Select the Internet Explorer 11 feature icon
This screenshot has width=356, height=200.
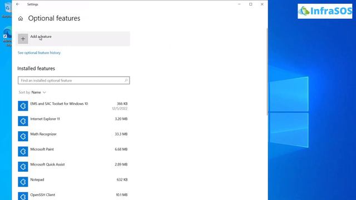(x=23, y=121)
